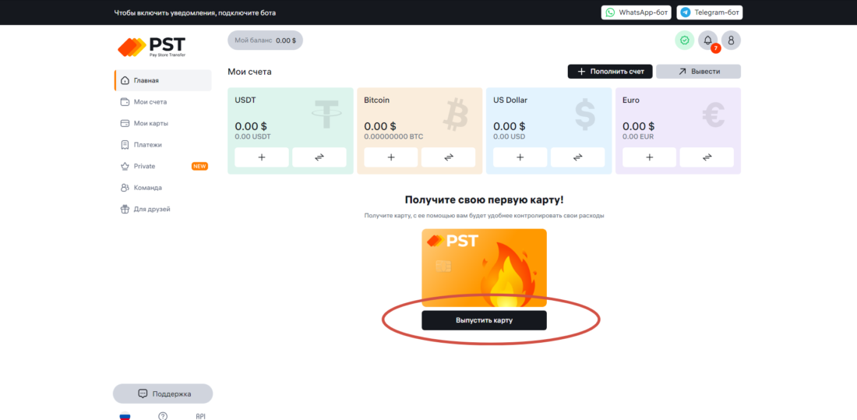Click the Telegram-бот button
Screen dimensions: 857x420
[710, 12]
